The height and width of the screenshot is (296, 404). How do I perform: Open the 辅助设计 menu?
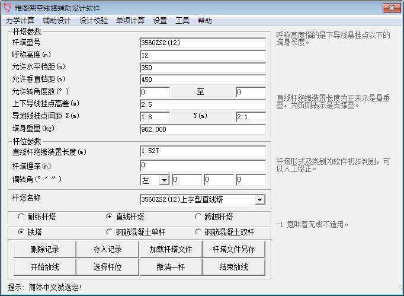[57, 20]
